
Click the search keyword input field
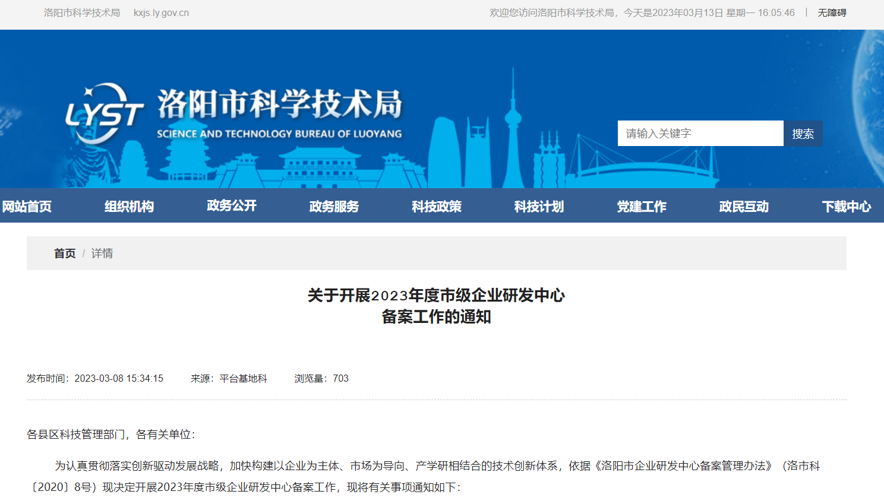(700, 134)
